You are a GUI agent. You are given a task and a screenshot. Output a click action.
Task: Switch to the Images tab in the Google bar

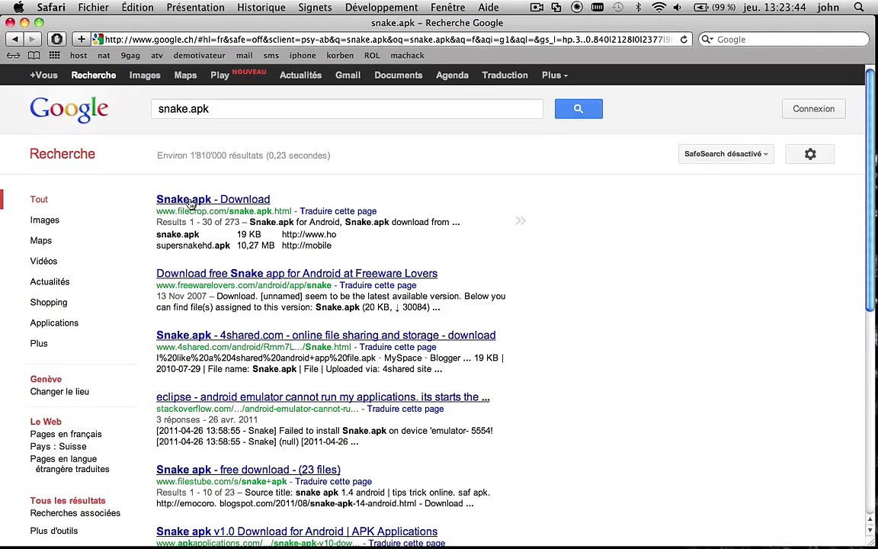[145, 75]
